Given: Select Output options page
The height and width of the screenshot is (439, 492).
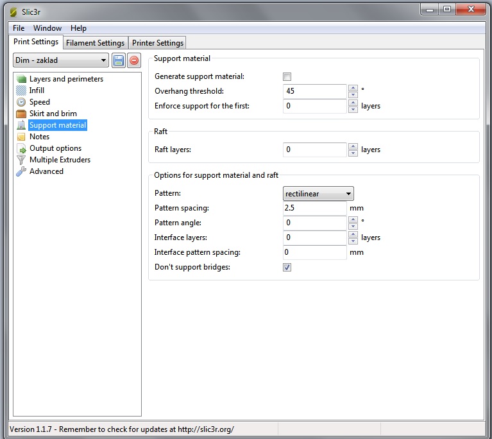Looking at the screenshot, I should pyautogui.click(x=56, y=148).
